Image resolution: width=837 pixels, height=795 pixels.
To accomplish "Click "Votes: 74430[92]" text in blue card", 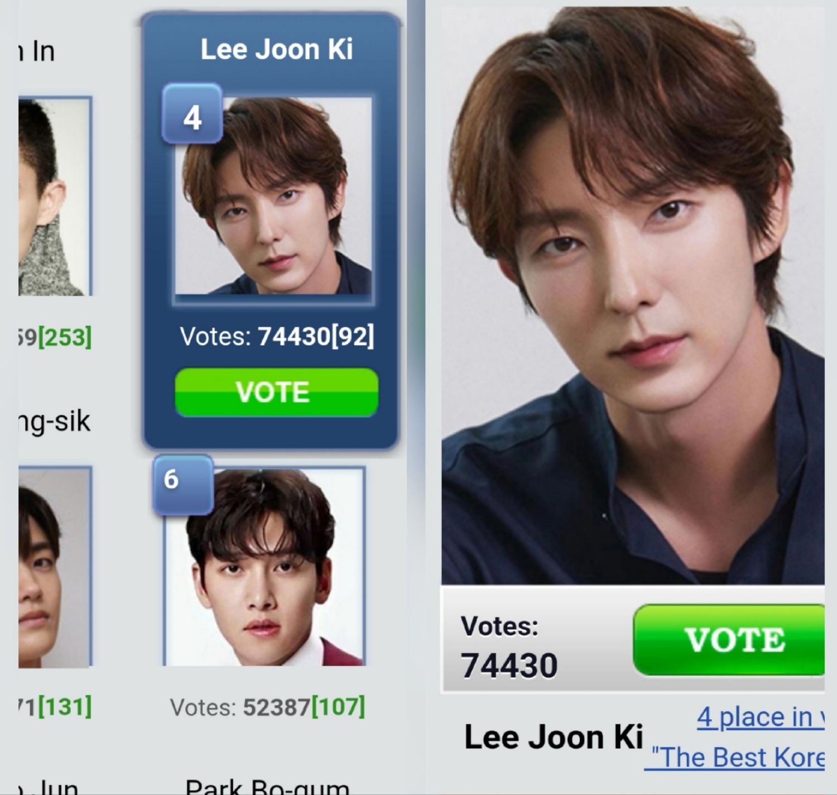I will 277,336.
